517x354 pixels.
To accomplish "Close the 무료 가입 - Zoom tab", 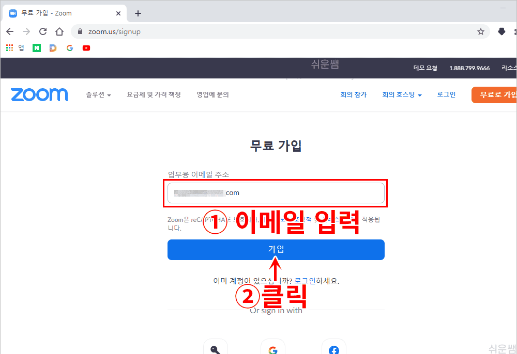I will (118, 13).
